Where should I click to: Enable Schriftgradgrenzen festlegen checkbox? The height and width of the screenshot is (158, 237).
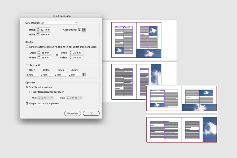point(31,92)
